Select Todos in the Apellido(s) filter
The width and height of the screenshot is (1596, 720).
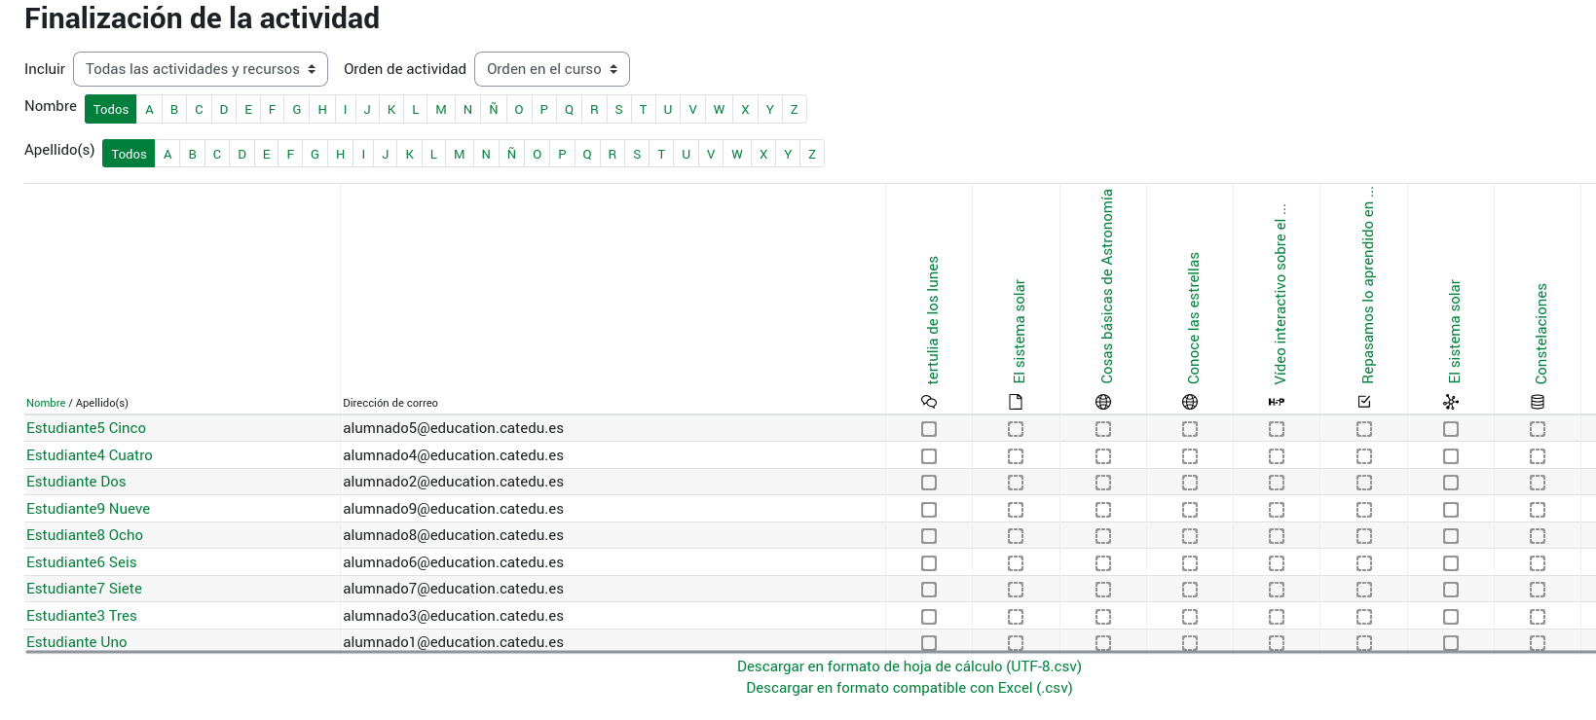[129, 154]
